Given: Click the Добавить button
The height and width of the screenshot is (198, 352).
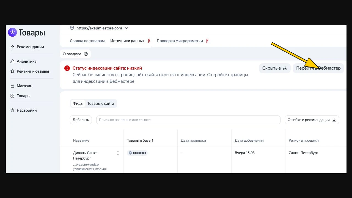Looking at the screenshot, I should (x=81, y=120).
